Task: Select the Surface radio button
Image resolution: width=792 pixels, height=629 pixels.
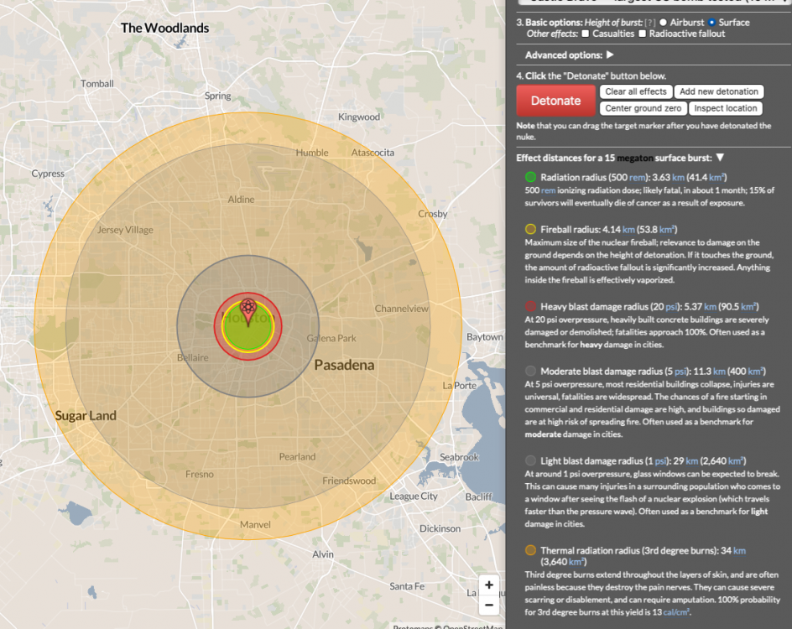Action: click(713, 22)
